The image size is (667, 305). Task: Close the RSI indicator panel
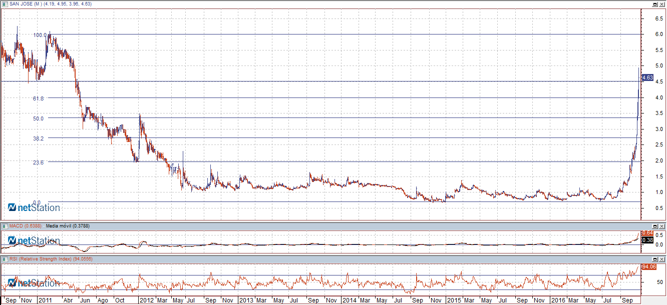pos(662,259)
